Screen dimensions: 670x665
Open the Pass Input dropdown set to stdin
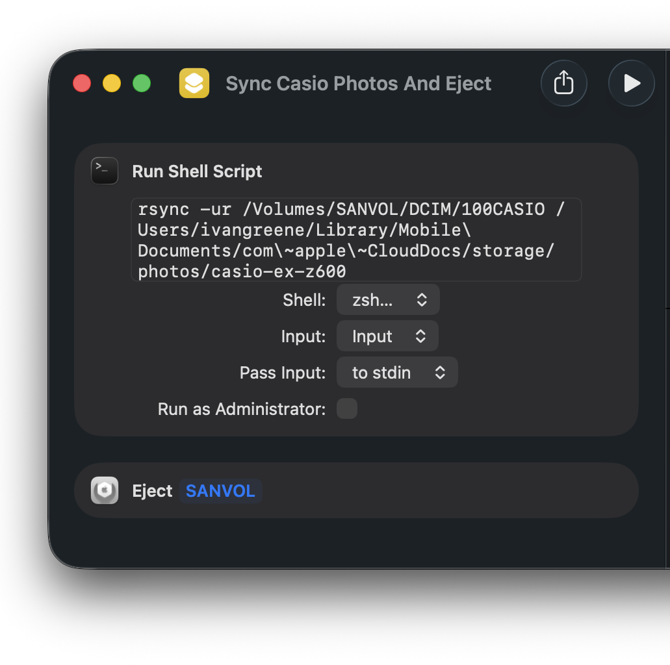click(397, 372)
